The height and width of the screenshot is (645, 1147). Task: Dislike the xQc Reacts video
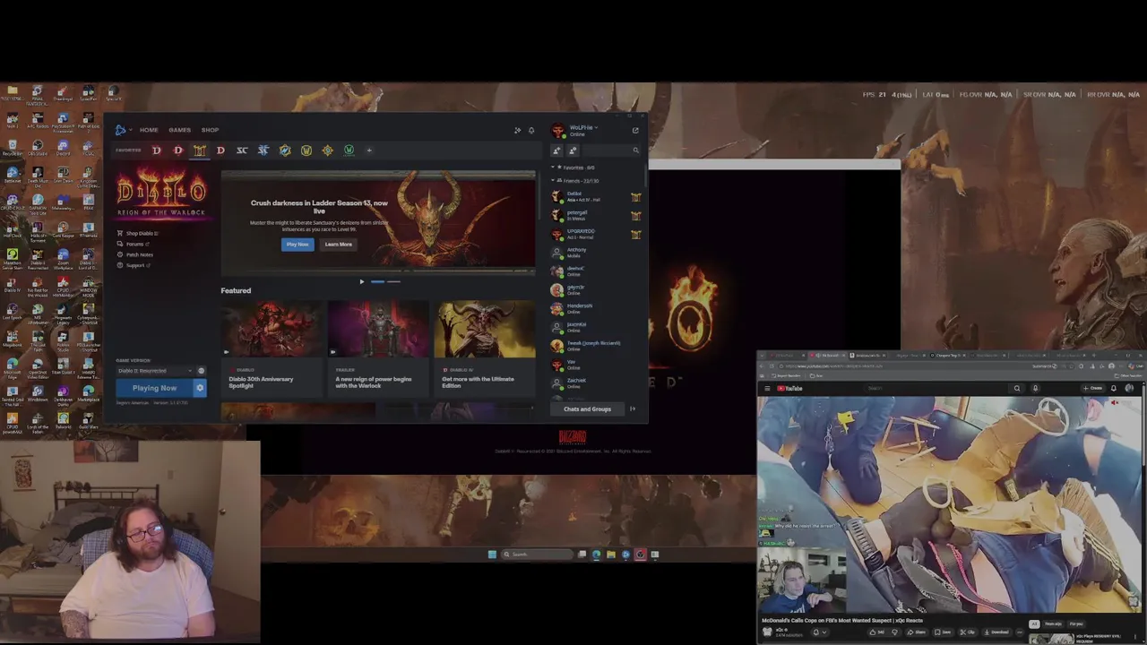[x=895, y=632]
